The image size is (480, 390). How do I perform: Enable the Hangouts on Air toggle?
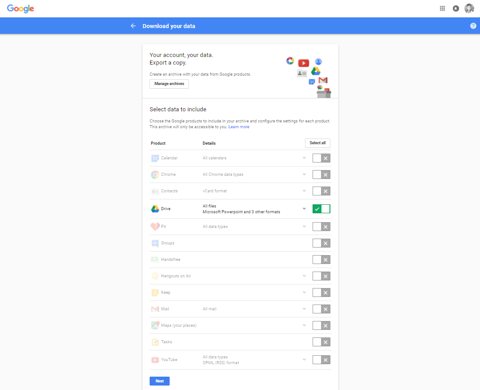321,276
